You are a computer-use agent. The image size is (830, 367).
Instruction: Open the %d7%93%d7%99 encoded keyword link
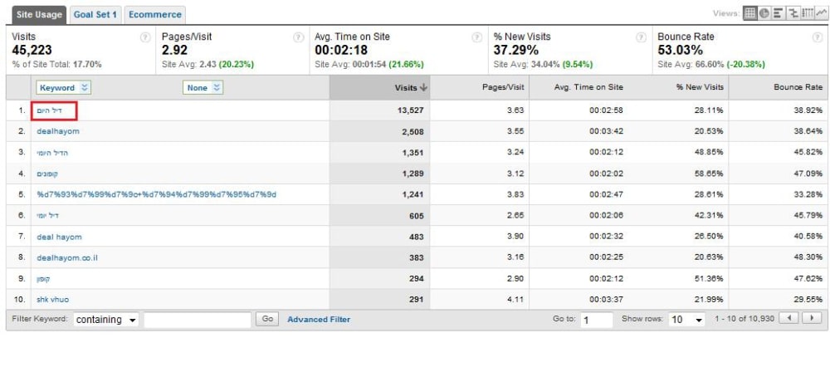(x=157, y=194)
